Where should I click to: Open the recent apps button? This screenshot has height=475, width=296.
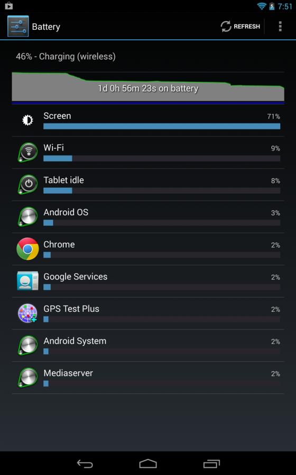211,463
